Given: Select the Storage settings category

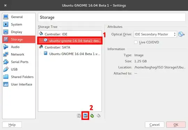Looking at the screenshot, I should pyautogui.click(x=19, y=39).
